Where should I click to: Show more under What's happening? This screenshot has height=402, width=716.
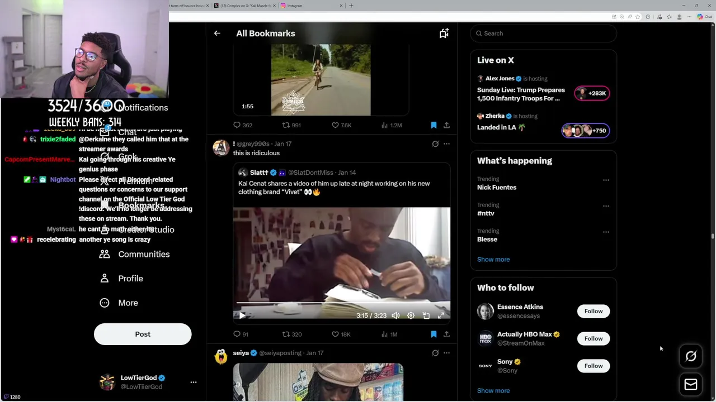(493, 260)
